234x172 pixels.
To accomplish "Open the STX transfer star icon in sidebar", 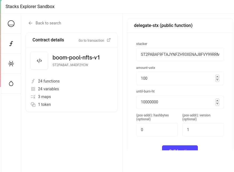I will (x=11, y=64).
